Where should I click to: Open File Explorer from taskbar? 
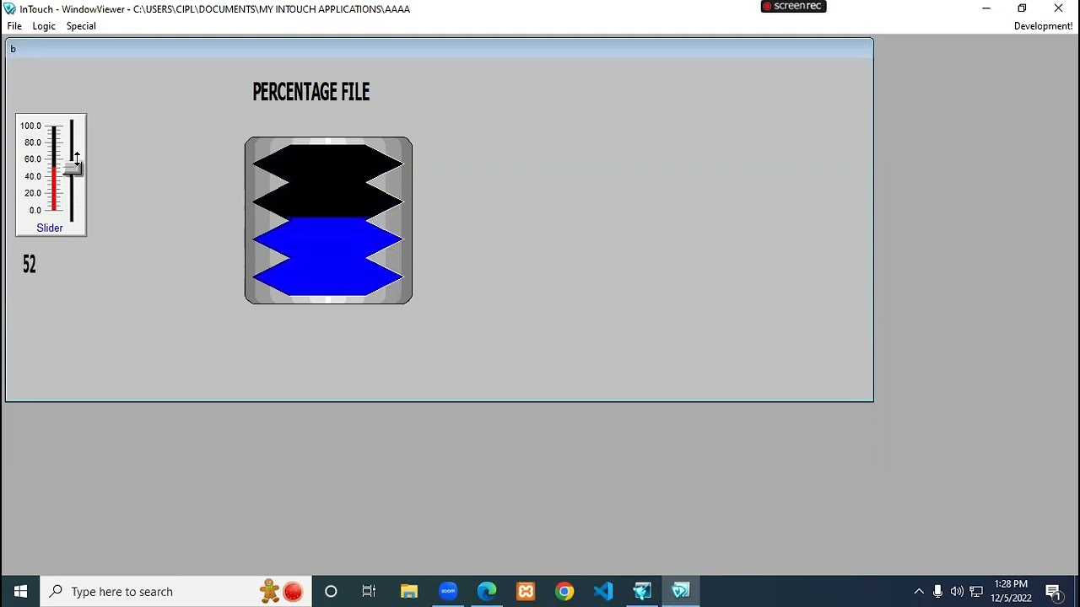click(x=409, y=591)
